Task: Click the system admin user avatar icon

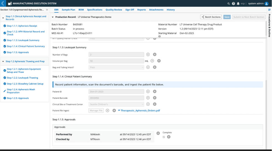Action: coord(266,4)
